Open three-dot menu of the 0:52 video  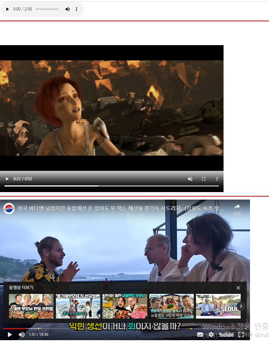pyautogui.click(x=217, y=179)
